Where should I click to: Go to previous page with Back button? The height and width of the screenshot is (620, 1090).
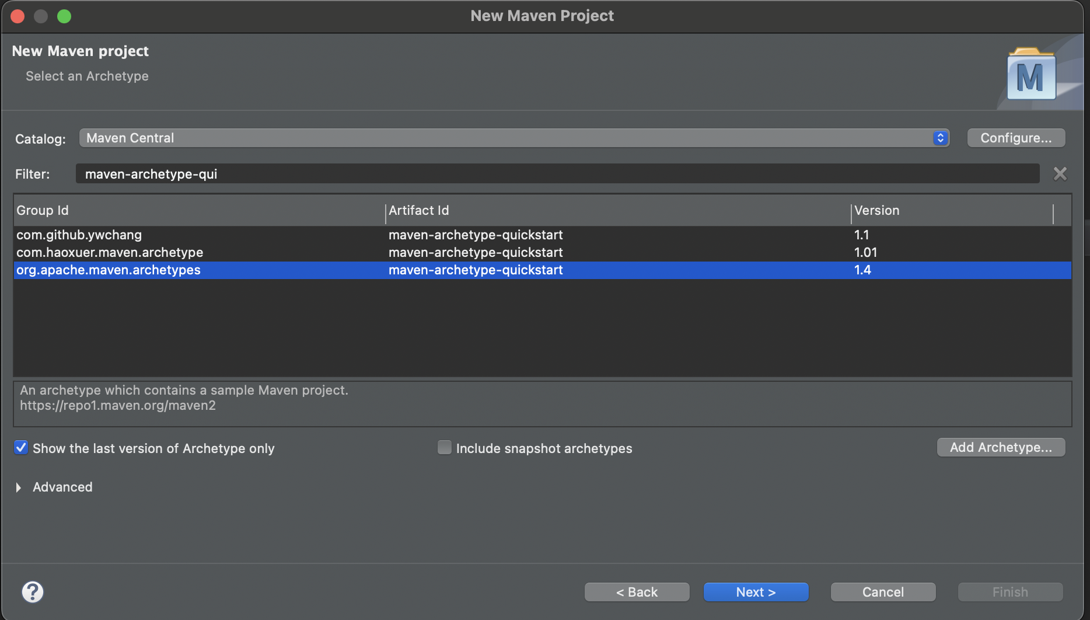pos(637,592)
